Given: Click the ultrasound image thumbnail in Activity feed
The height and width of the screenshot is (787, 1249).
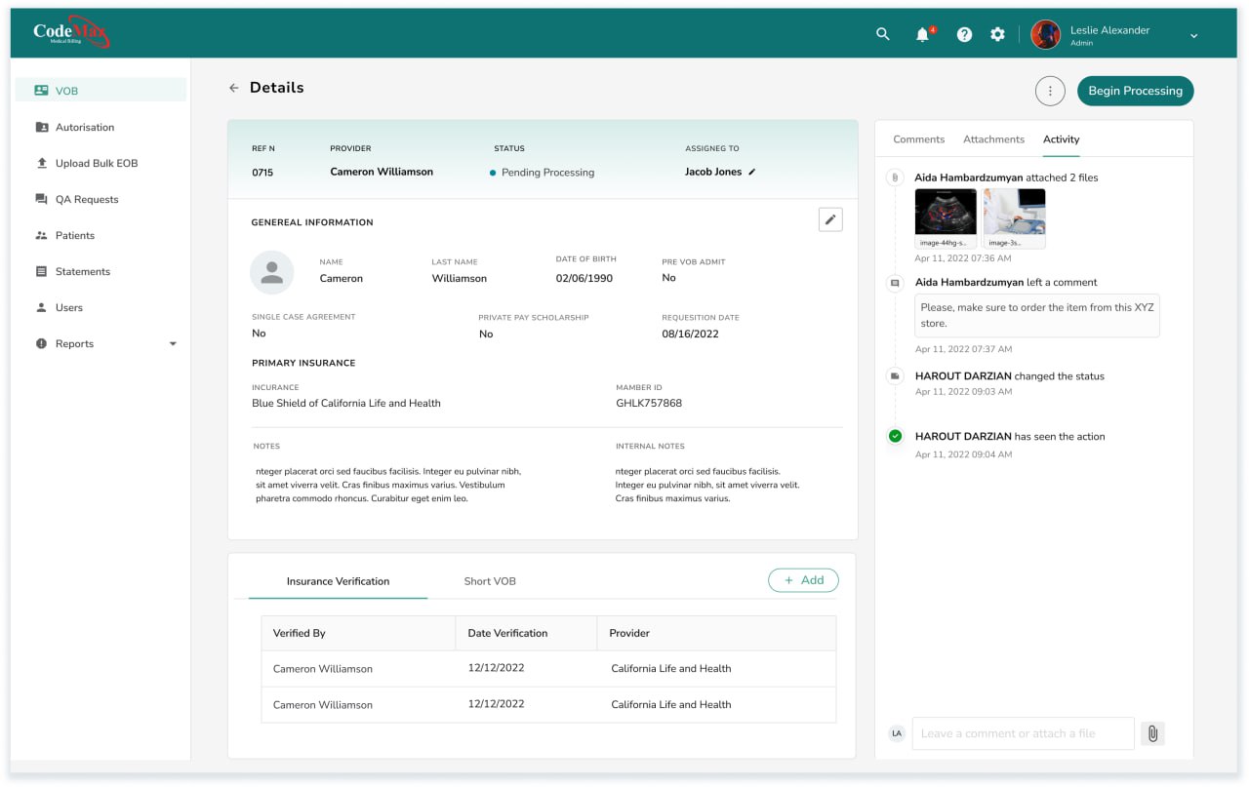Looking at the screenshot, I should (946, 214).
